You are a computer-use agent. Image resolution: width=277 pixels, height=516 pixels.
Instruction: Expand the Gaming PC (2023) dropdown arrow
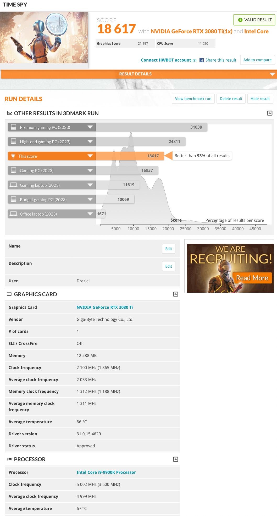90,171
